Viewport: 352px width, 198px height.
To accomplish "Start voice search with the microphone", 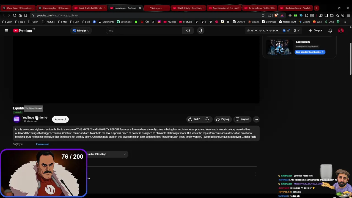I will pos(201,31).
